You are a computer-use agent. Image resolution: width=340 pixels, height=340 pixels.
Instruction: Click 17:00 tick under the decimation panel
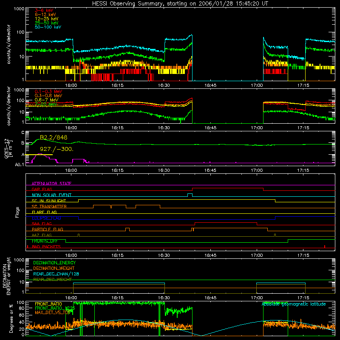257,298
